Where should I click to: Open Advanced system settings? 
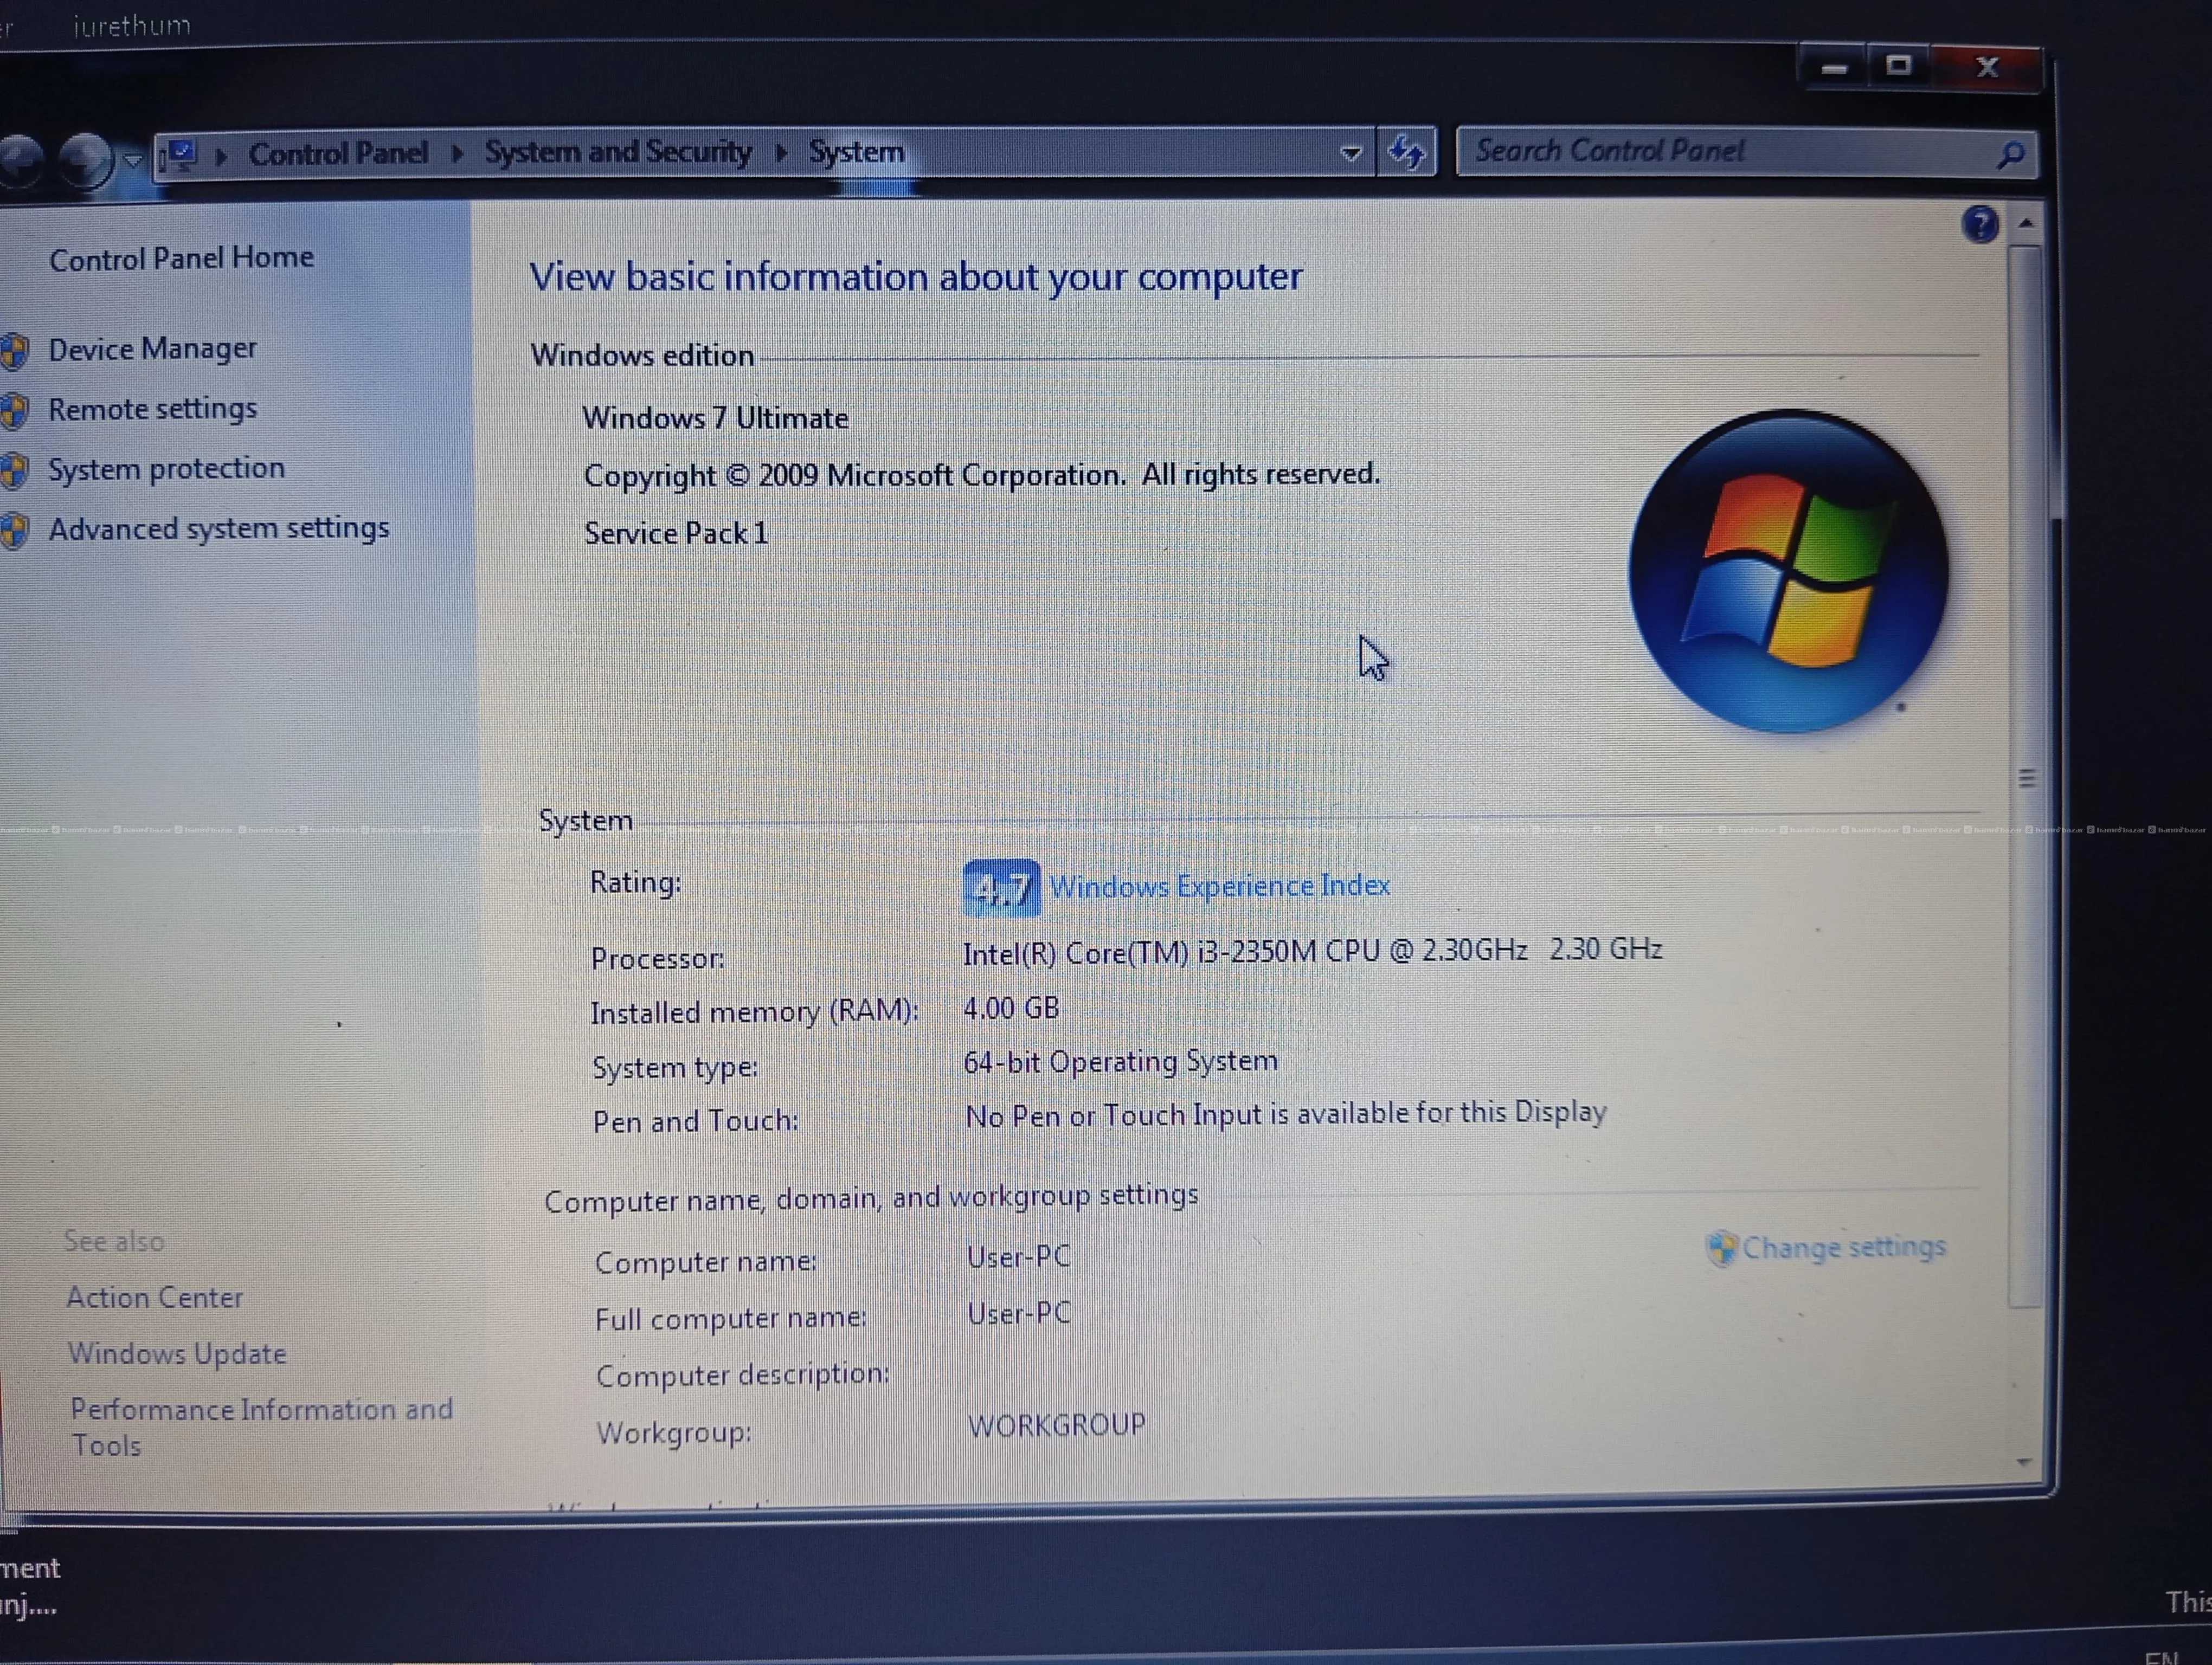[x=219, y=528]
